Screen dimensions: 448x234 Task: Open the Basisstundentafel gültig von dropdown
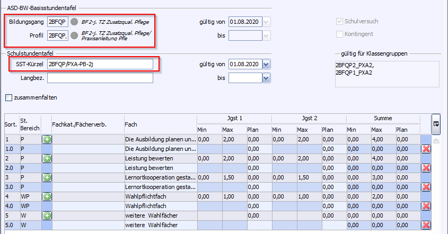pyautogui.click(x=266, y=22)
